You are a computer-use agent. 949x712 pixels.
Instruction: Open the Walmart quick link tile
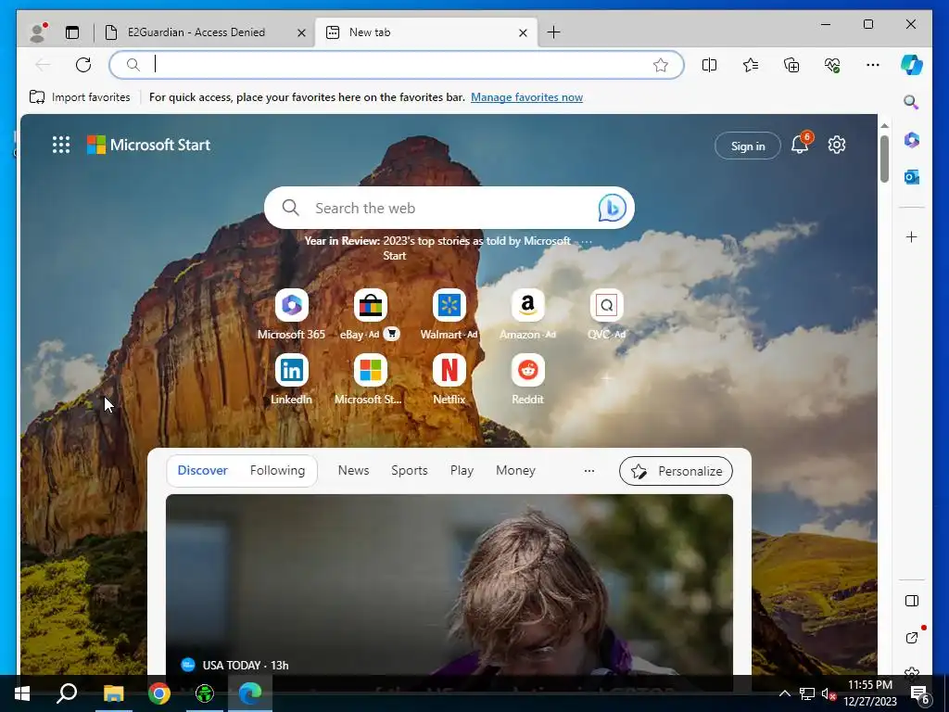click(x=449, y=313)
